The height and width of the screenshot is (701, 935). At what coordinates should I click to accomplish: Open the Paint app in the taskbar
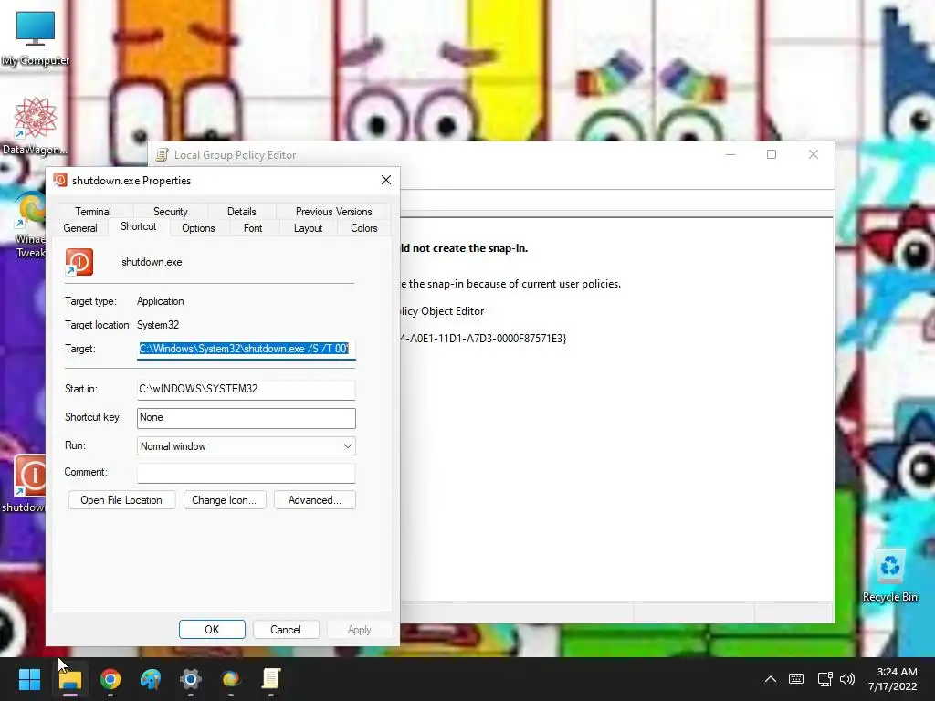[x=151, y=679]
